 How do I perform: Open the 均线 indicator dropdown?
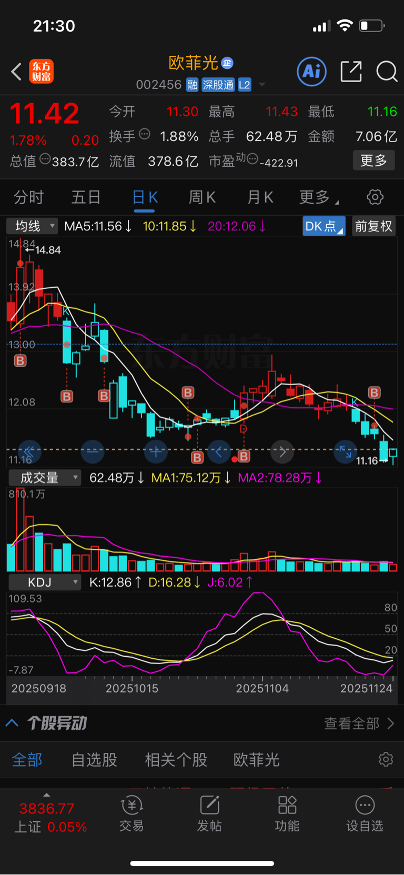[32, 226]
